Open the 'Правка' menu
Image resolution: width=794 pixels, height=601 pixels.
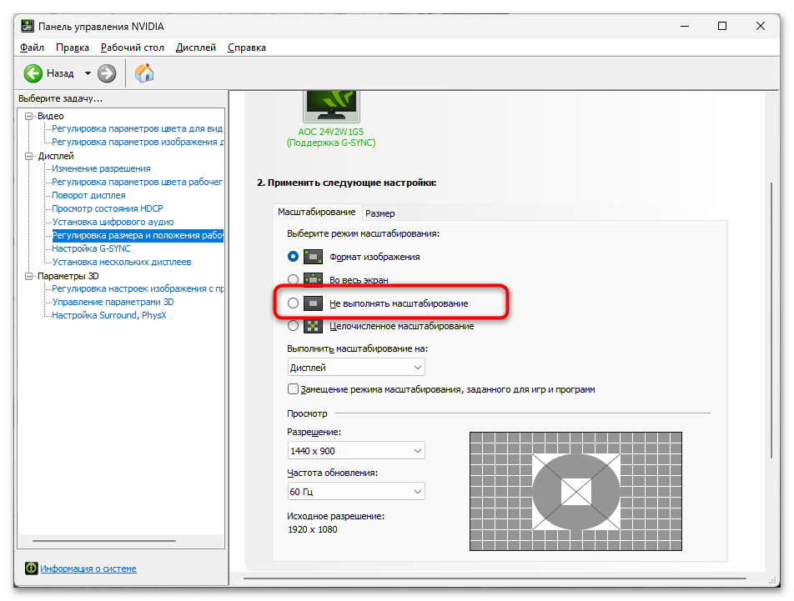pyautogui.click(x=73, y=48)
